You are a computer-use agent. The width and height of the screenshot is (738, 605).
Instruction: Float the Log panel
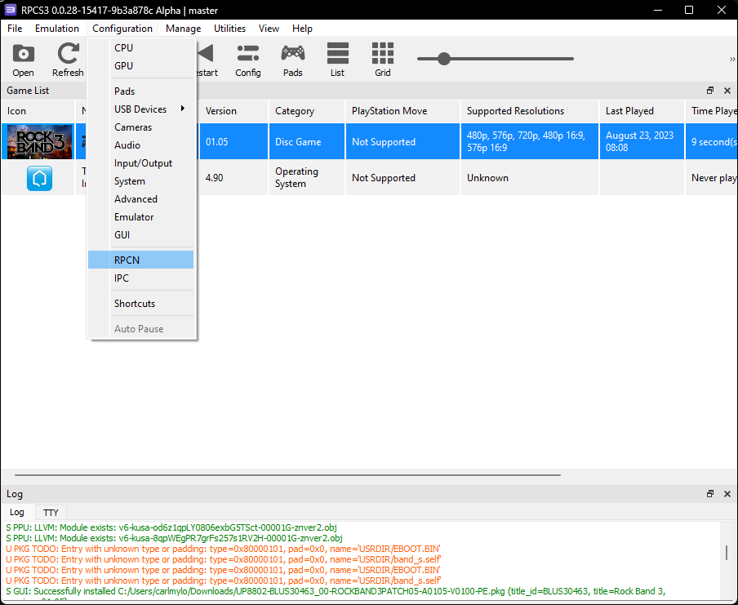pyautogui.click(x=710, y=494)
